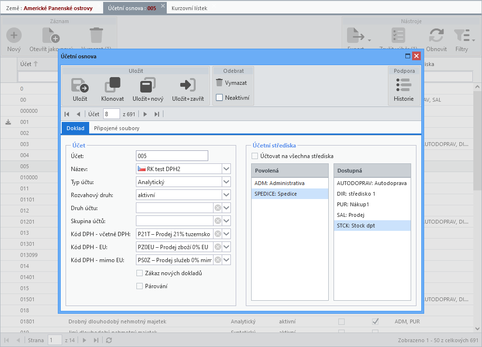Clear the Druh účtu field

(218, 208)
